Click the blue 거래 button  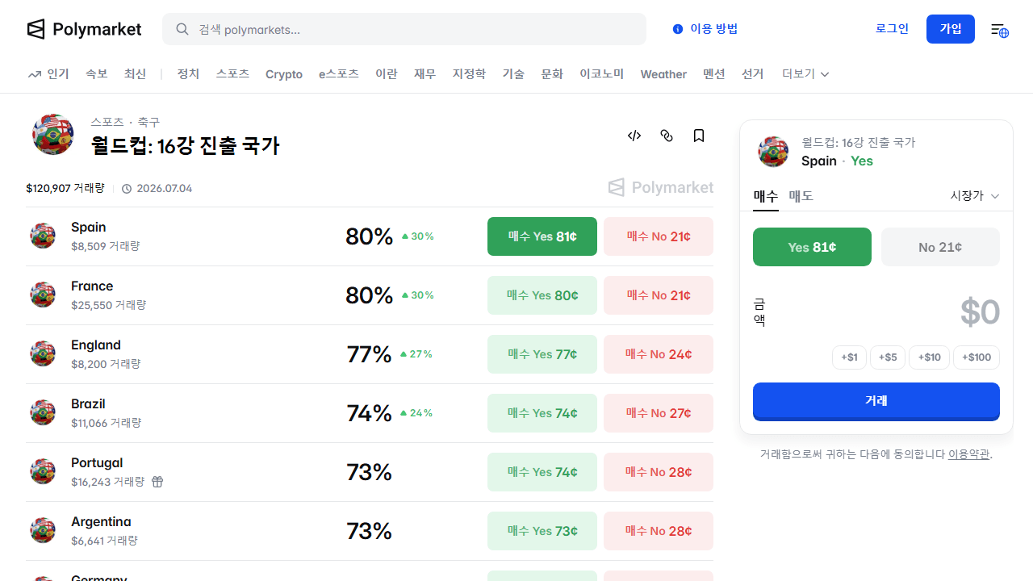[876, 401]
